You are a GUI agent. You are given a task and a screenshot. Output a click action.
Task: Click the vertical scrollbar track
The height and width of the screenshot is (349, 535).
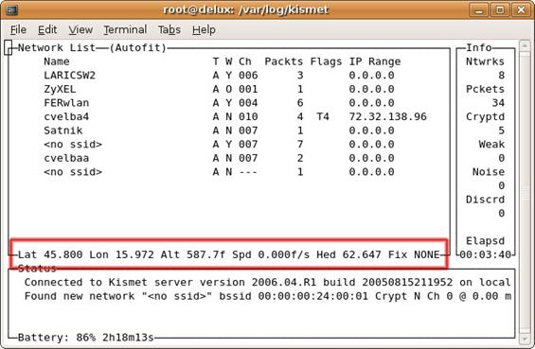(x=525, y=192)
